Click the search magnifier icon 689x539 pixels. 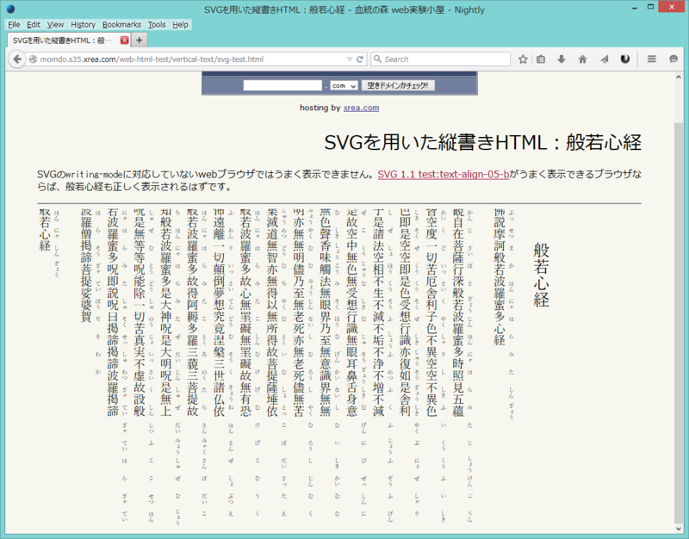tap(377, 59)
